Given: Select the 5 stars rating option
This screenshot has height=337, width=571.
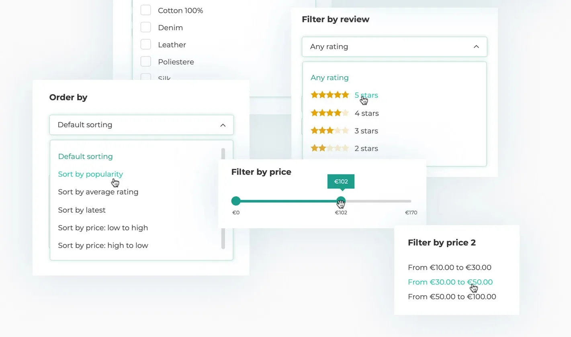Looking at the screenshot, I should (366, 95).
